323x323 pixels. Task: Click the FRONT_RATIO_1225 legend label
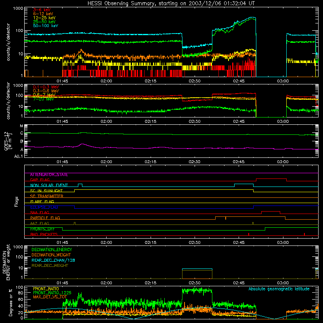[x=52, y=293]
